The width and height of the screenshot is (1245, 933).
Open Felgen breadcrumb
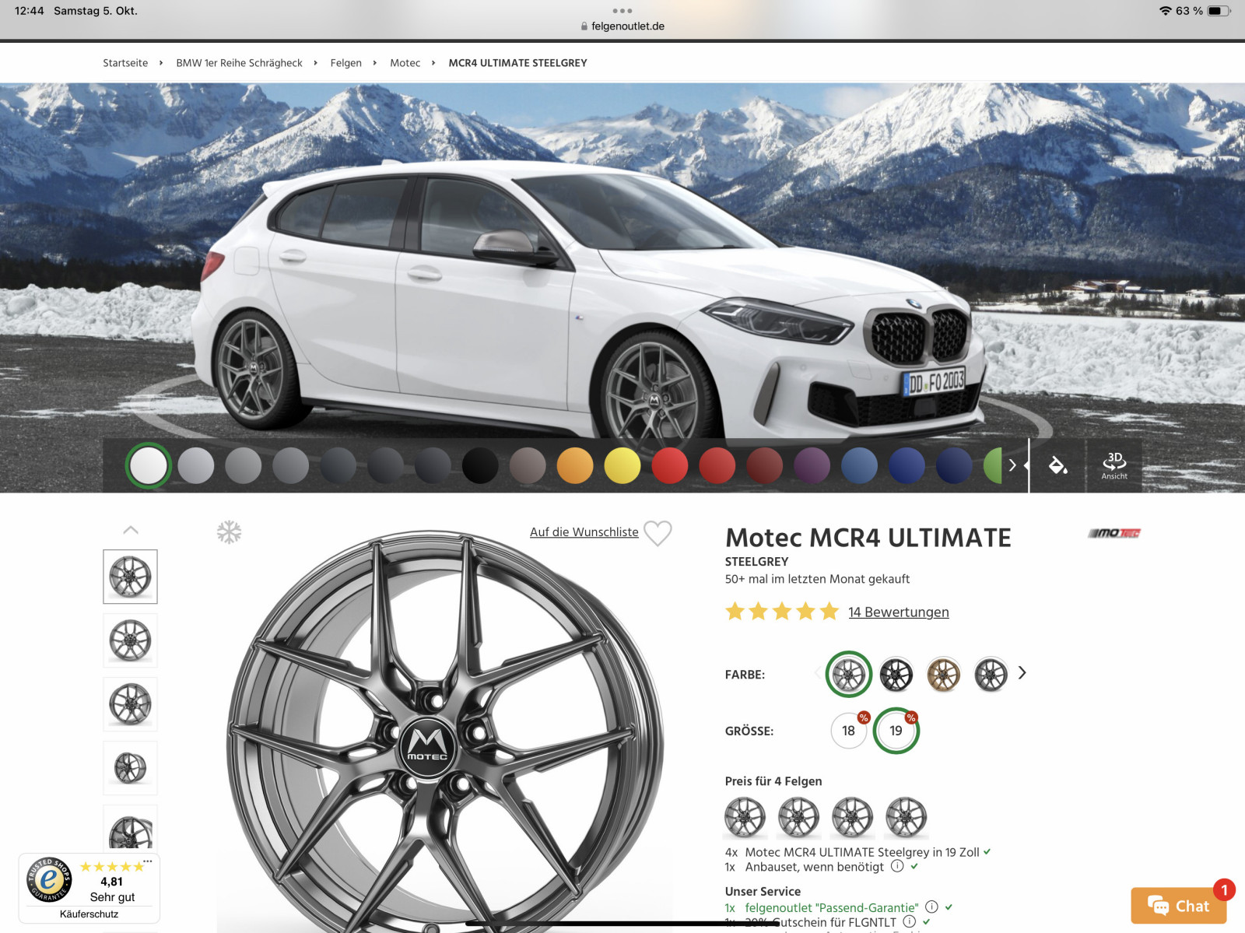346,63
